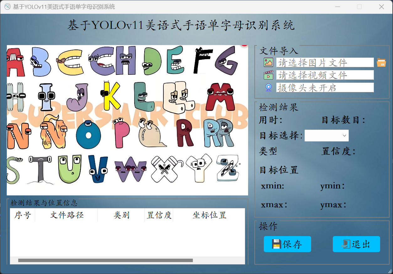Click the ymin label
Image resolution: width=393 pixels, height=274 pixels.
point(332,186)
